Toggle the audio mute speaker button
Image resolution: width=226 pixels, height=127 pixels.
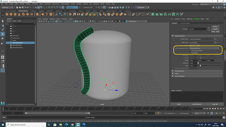(x=217, y=113)
